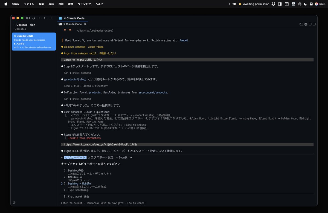Switch to the ビューポート question tab

pyautogui.click(x=75, y=157)
